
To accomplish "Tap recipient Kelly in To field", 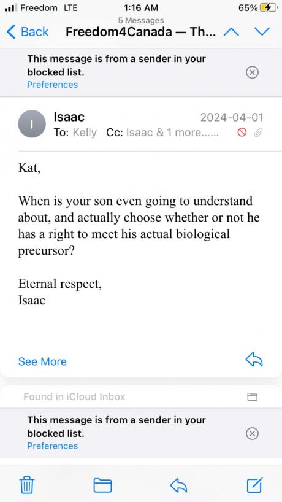I will [x=85, y=133].
